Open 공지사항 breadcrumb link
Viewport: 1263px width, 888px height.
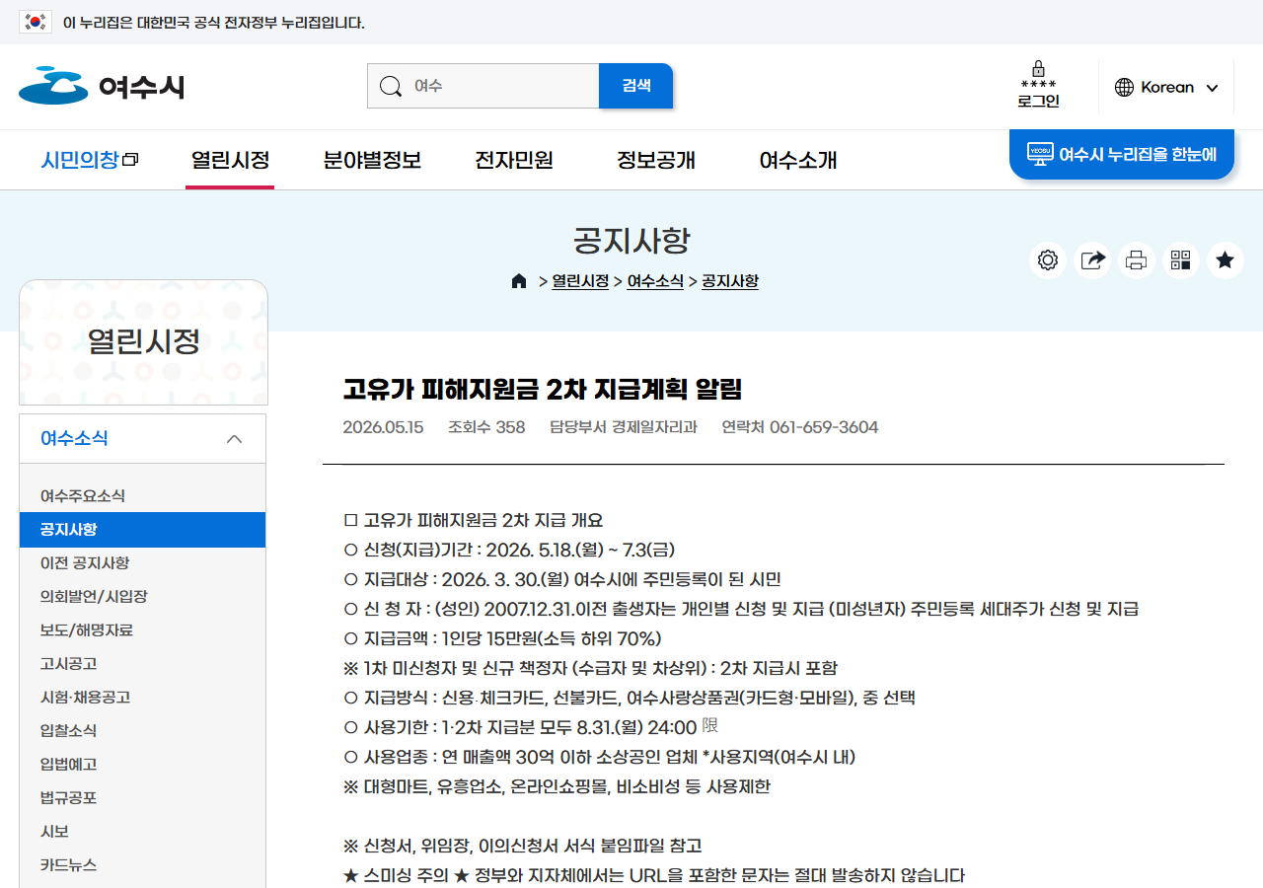pyautogui.click(x=730, y=281)
